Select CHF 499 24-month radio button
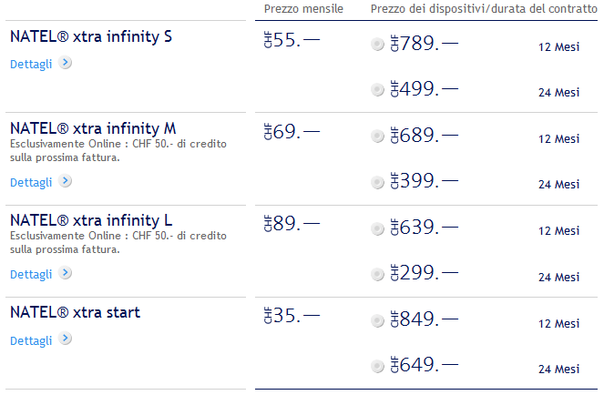This screenshot has width=604, height=395. tap(378, 89)
